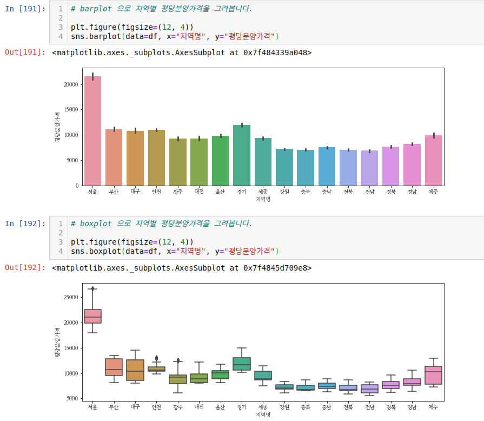Click the 서울 box in the boxplot
Image resolution: width=484 pixels, height=421 pixels.
[x=92, y=316]
